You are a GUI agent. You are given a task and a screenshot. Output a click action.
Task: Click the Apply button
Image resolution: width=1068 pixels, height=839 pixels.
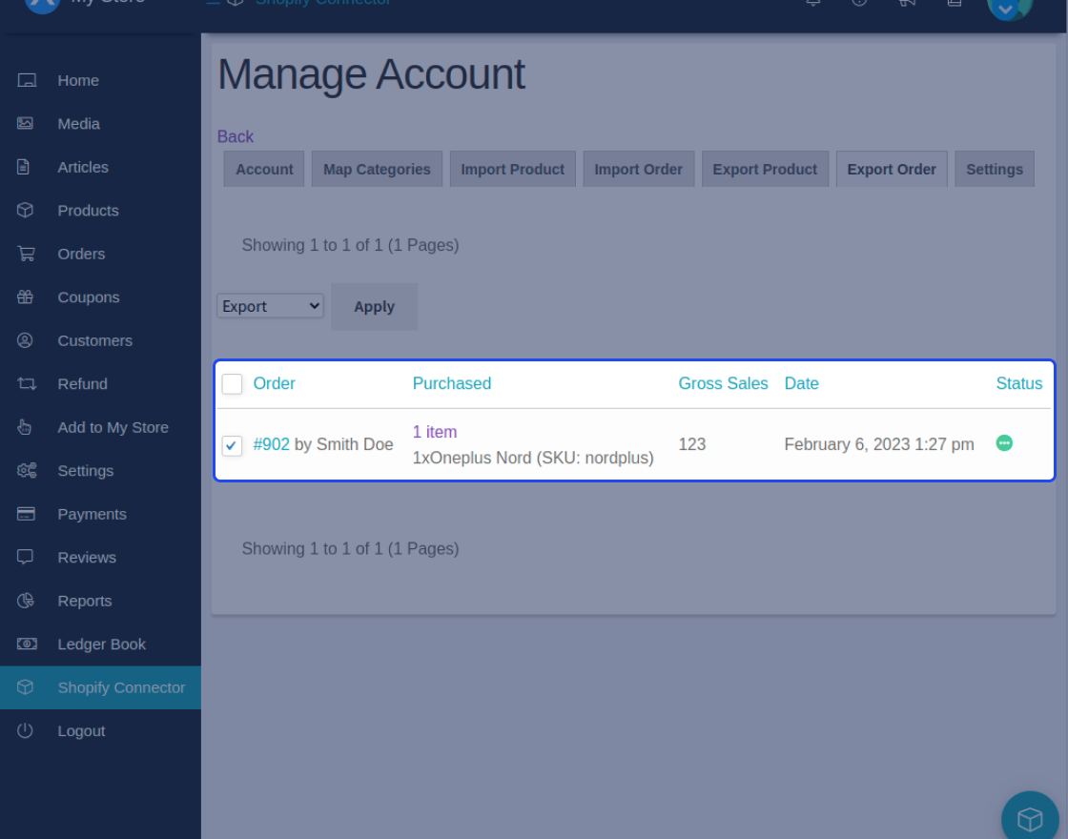[x=374, y=306]
